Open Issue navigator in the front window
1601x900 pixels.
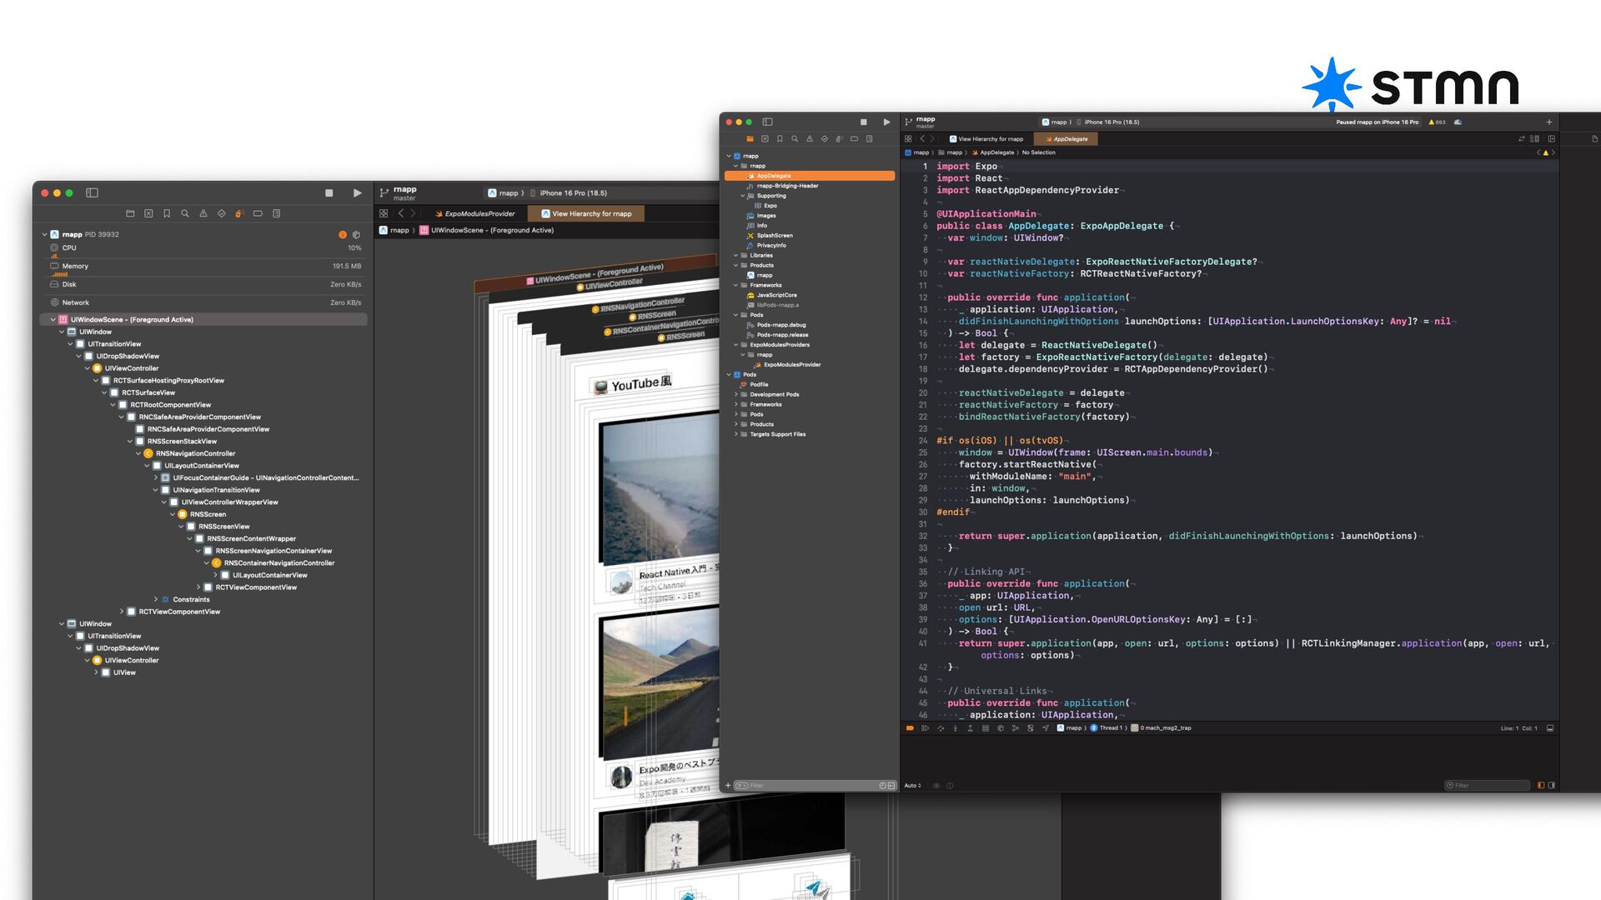tap(809, 139)
